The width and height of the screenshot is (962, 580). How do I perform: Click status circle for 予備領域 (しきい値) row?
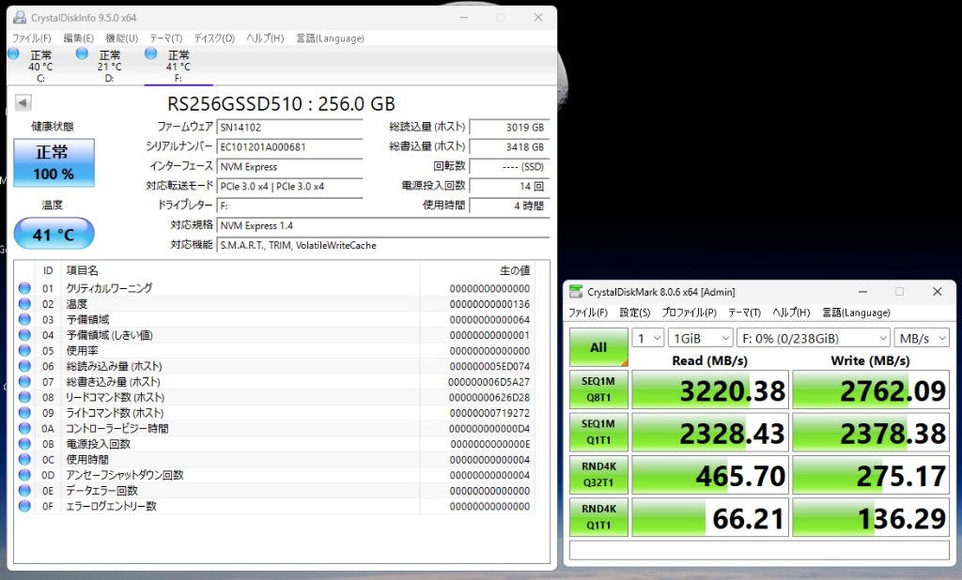(24, 335)
